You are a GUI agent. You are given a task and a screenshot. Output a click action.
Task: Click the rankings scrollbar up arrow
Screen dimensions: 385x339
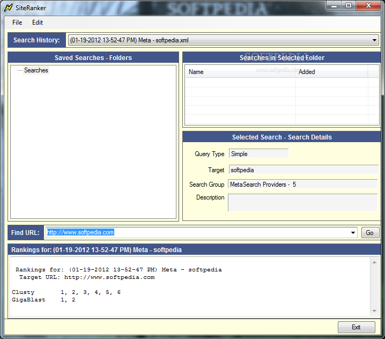[x=374, y=262]
